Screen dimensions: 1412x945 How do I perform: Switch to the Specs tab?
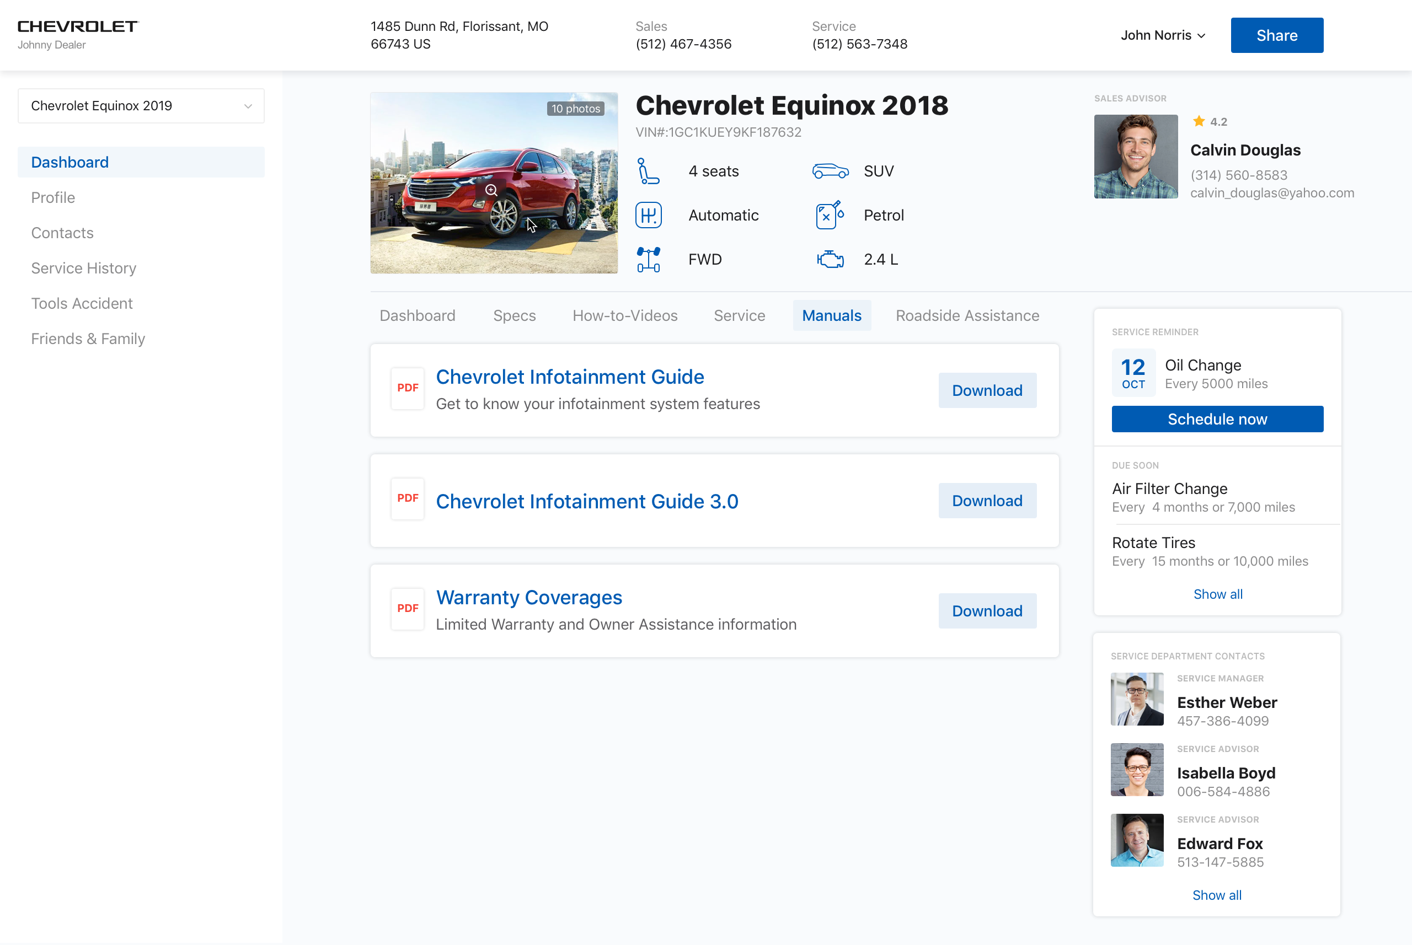point(514,315)
